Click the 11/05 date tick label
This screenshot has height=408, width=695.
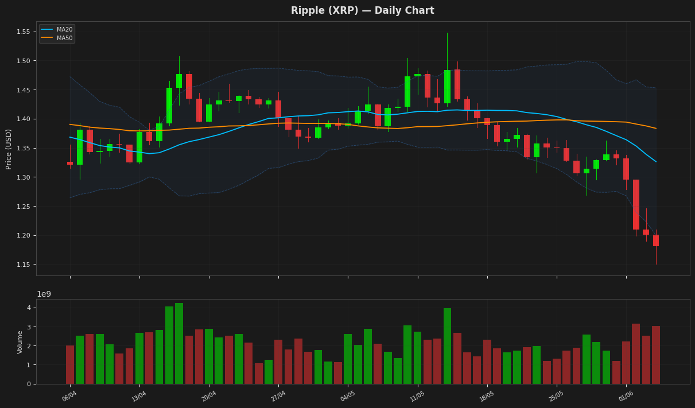(417, 397)
